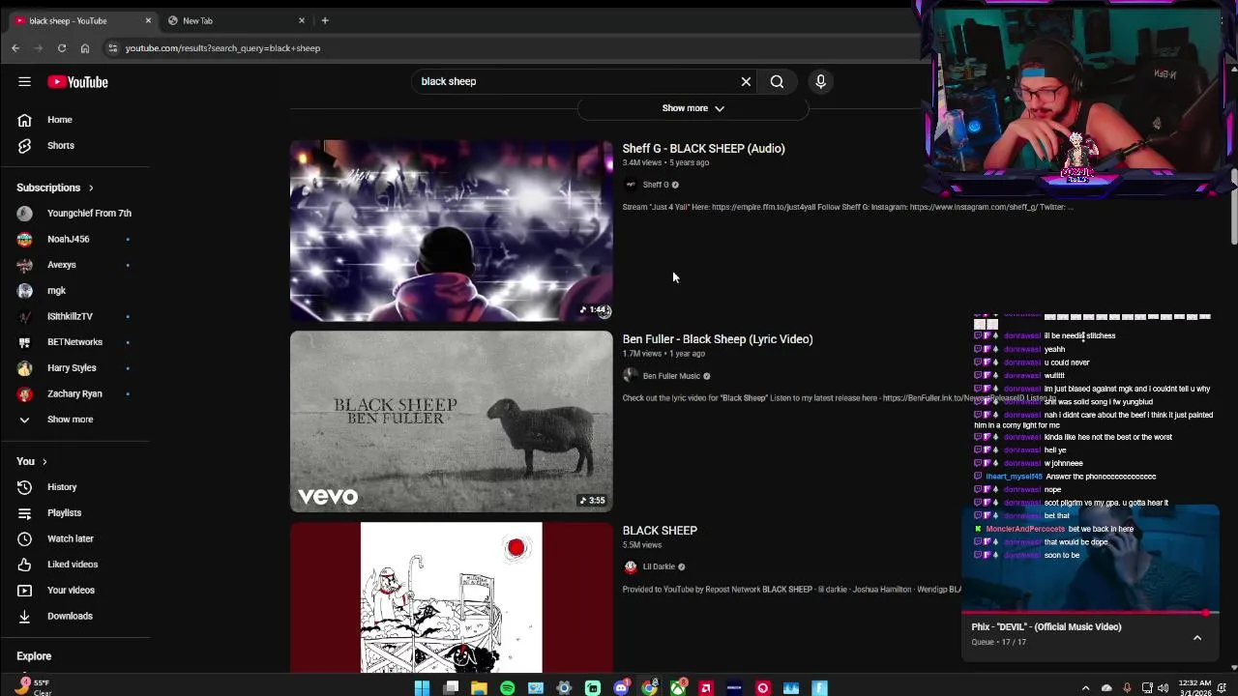
Task: Open taskbar volume speaker icon
Action: (1163, 688)
